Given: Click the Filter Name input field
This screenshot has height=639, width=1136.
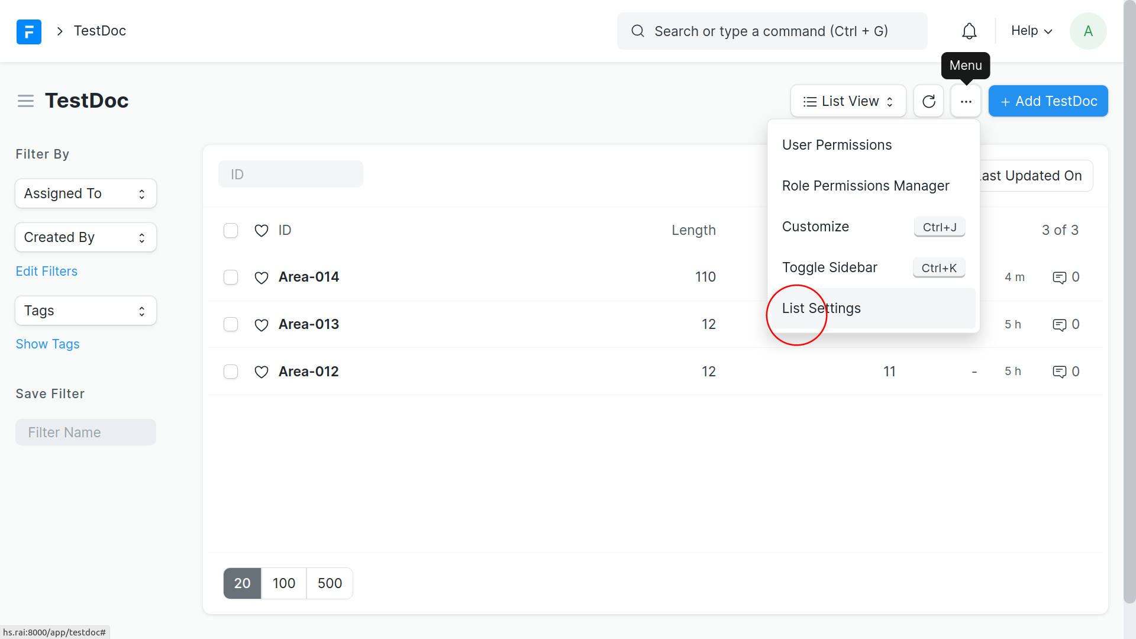Looking at the screenshot, I should point(86,433).
